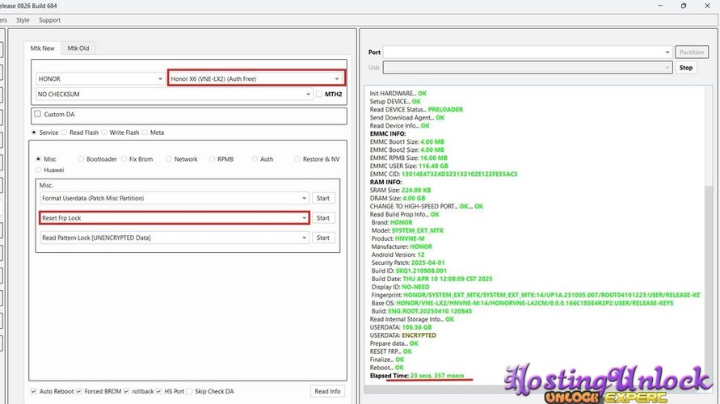The image size is (720, 404).
Task: Click the EMMC CID value in the log
Action: coord(459,174)
